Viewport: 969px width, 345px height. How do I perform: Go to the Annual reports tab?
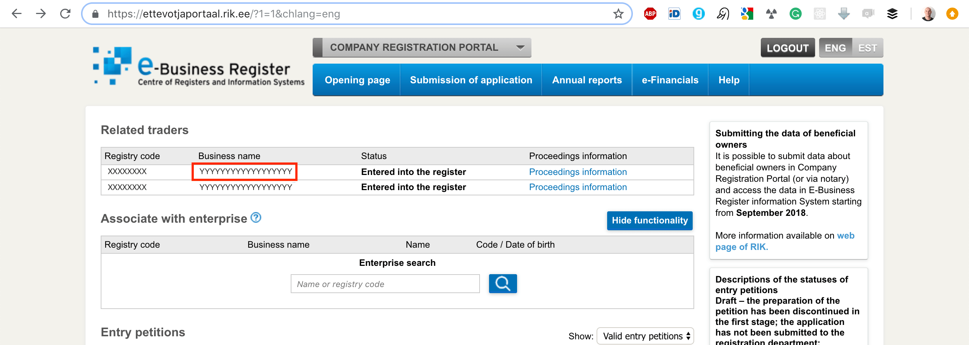coord(587,80)
